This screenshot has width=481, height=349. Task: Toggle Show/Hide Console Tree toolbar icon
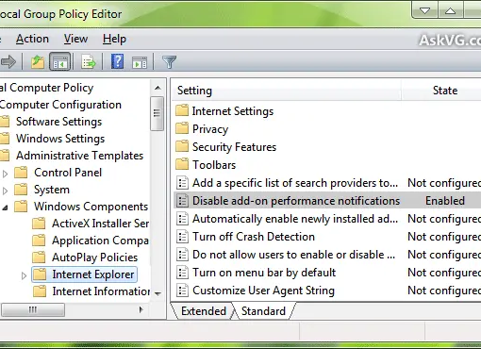60,61
